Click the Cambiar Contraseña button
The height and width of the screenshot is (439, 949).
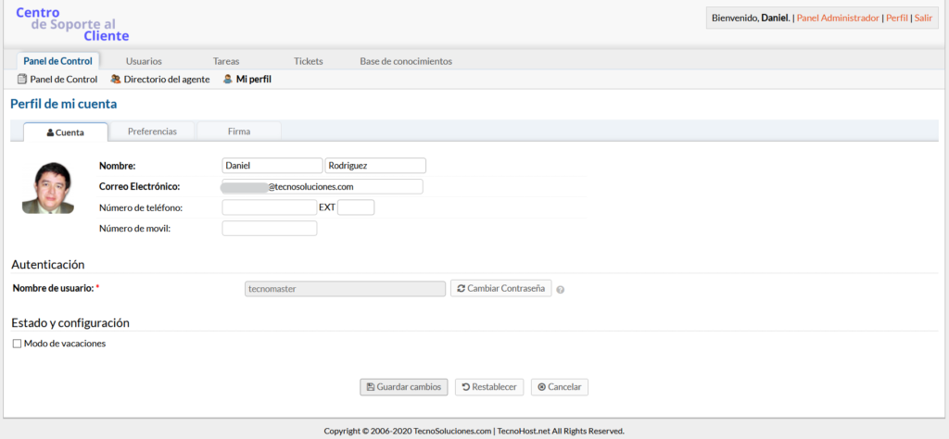click(x=501, y=288)
